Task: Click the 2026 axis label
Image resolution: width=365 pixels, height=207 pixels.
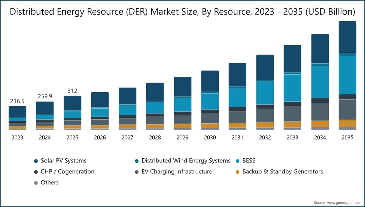Action: (100, 138)
